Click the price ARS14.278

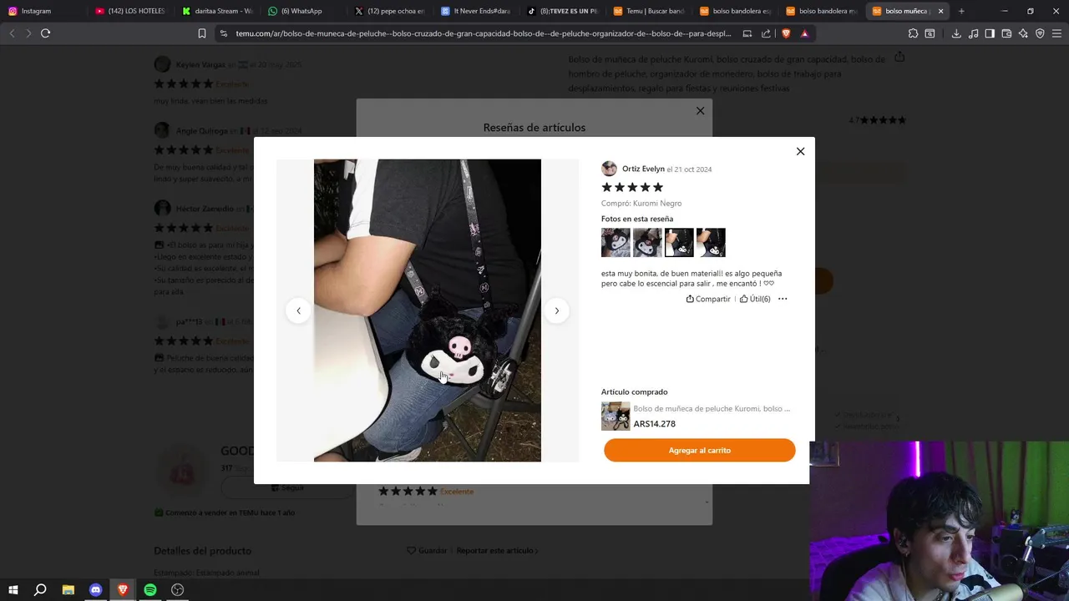point(655,424)
